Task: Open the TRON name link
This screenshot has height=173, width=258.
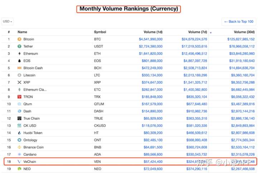Action: pyautogui.click(x=28, y=97)
